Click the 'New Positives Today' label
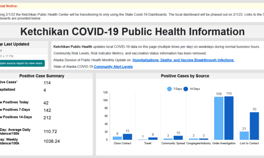This screenshot has height=158, width=264. 14,102
